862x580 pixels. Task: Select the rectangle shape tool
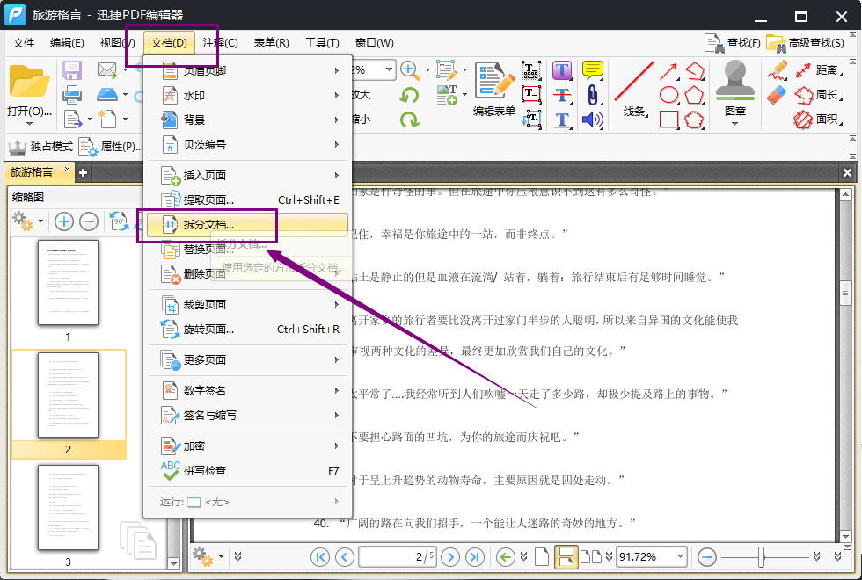pos(668,120)
